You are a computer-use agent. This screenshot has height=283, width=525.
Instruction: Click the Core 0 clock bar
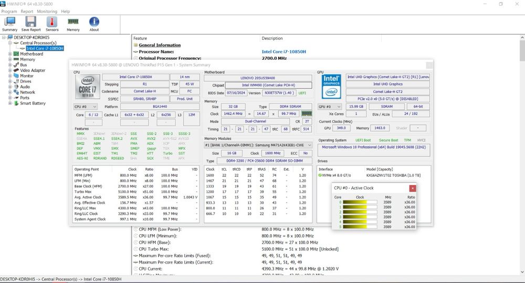[x=360, y=202]
